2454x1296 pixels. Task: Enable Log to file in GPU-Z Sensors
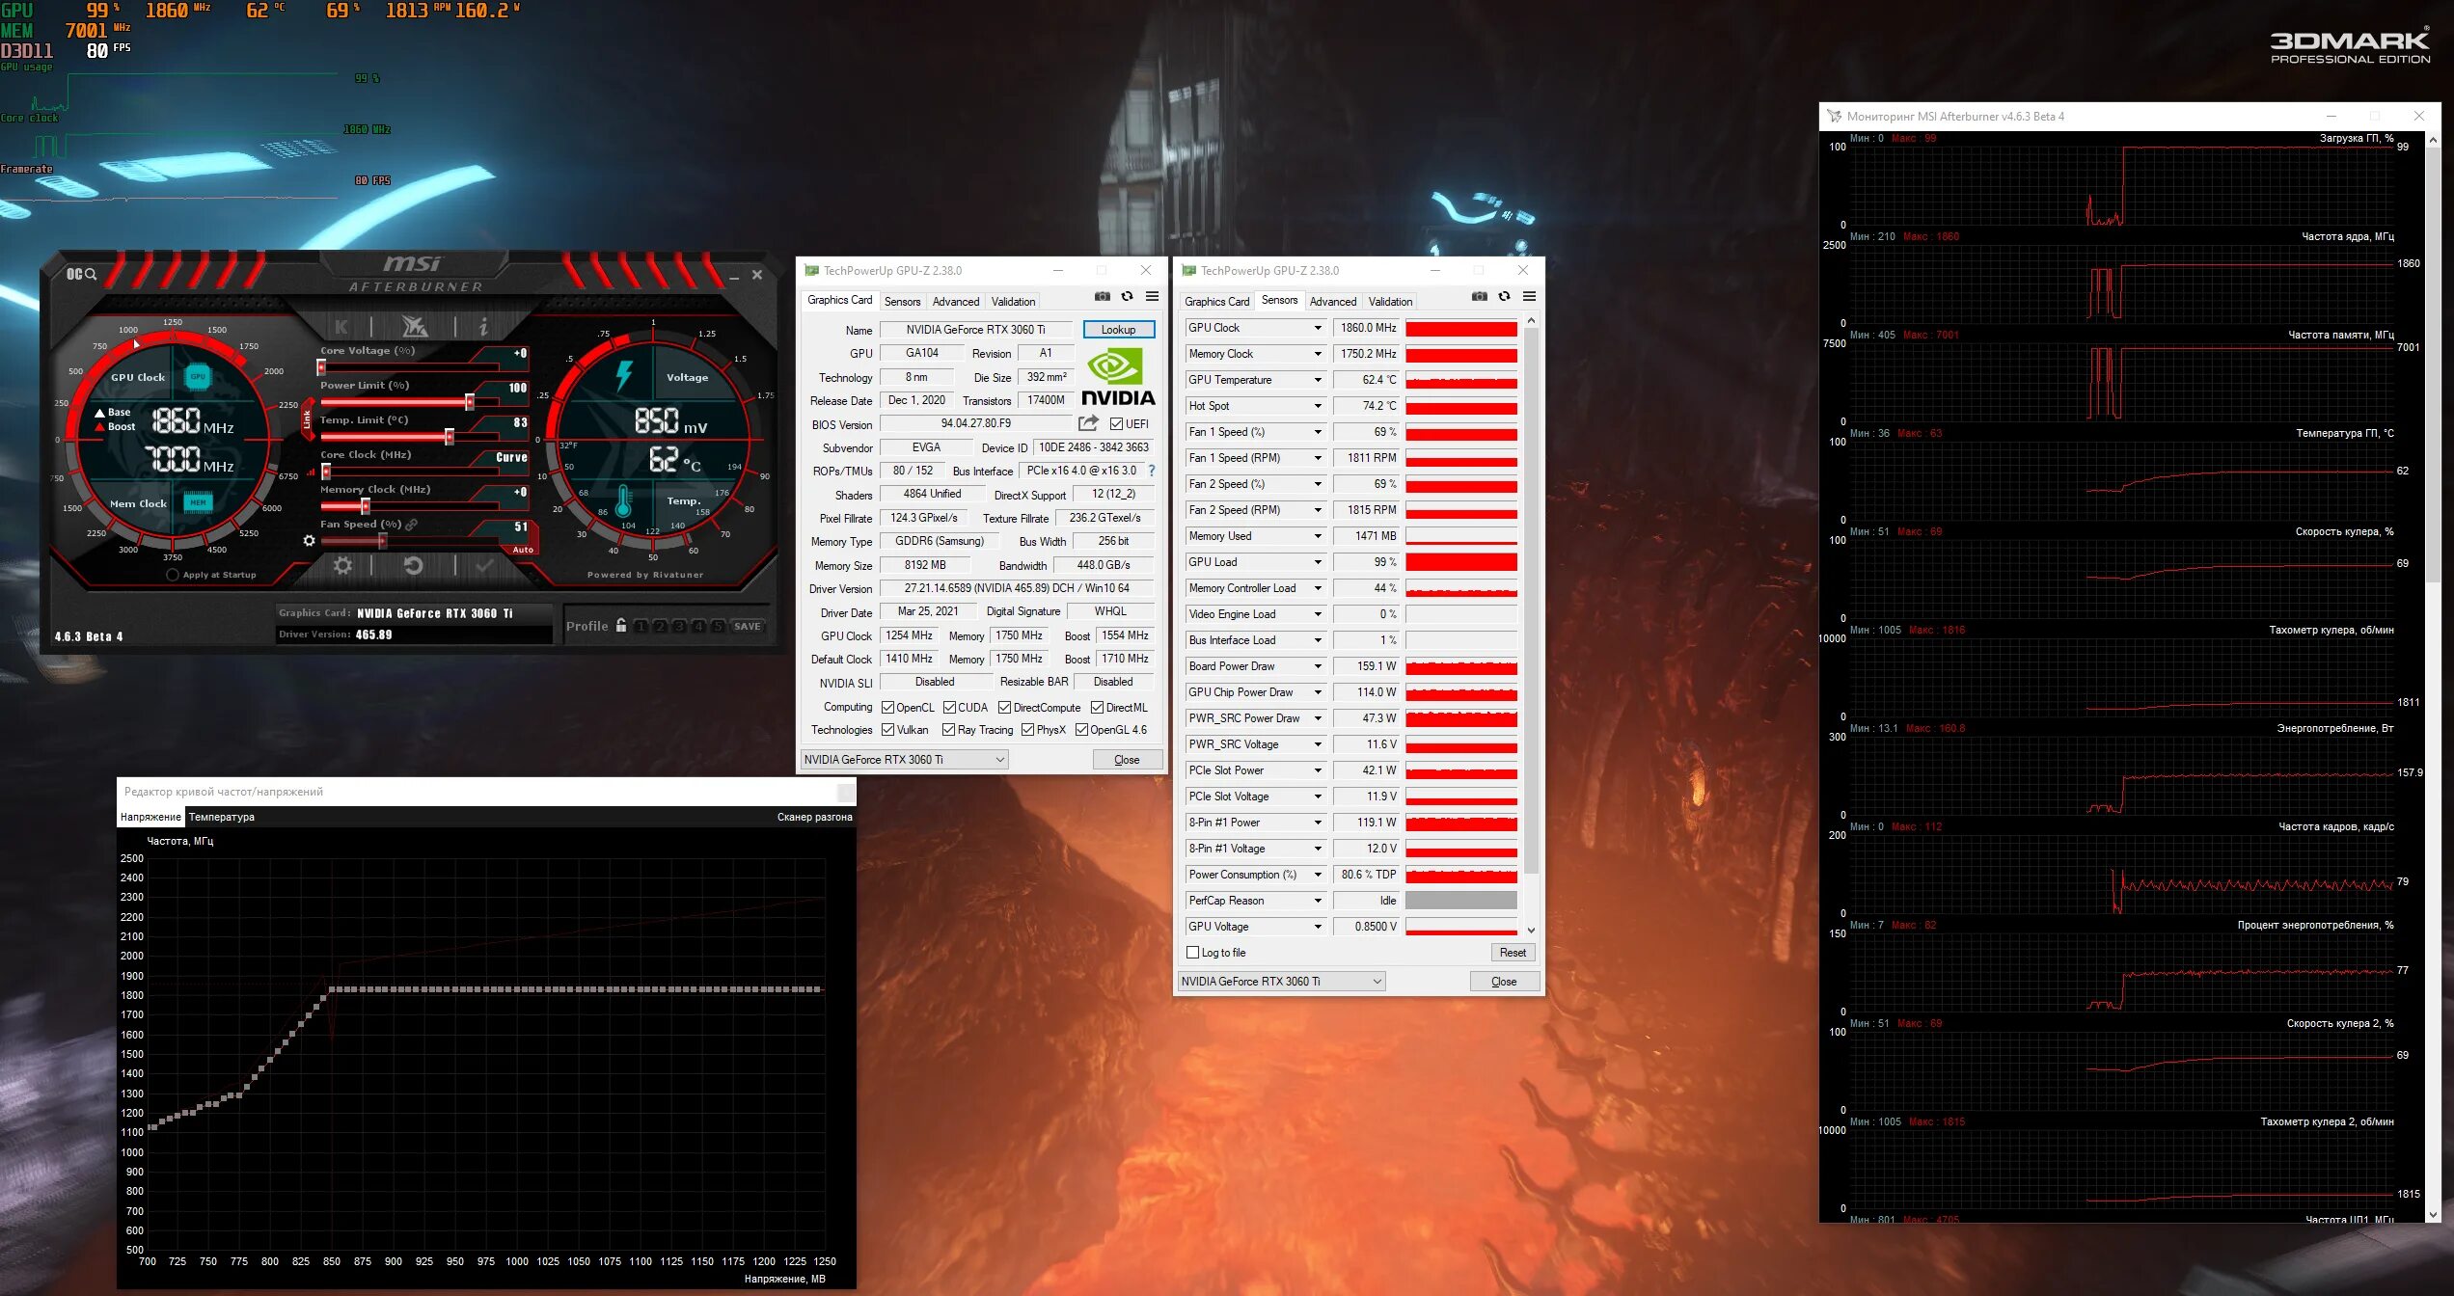tap(1192, 953)
